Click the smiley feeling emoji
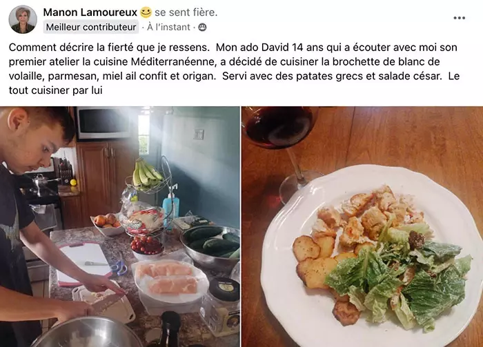 [x=146, y=12]
